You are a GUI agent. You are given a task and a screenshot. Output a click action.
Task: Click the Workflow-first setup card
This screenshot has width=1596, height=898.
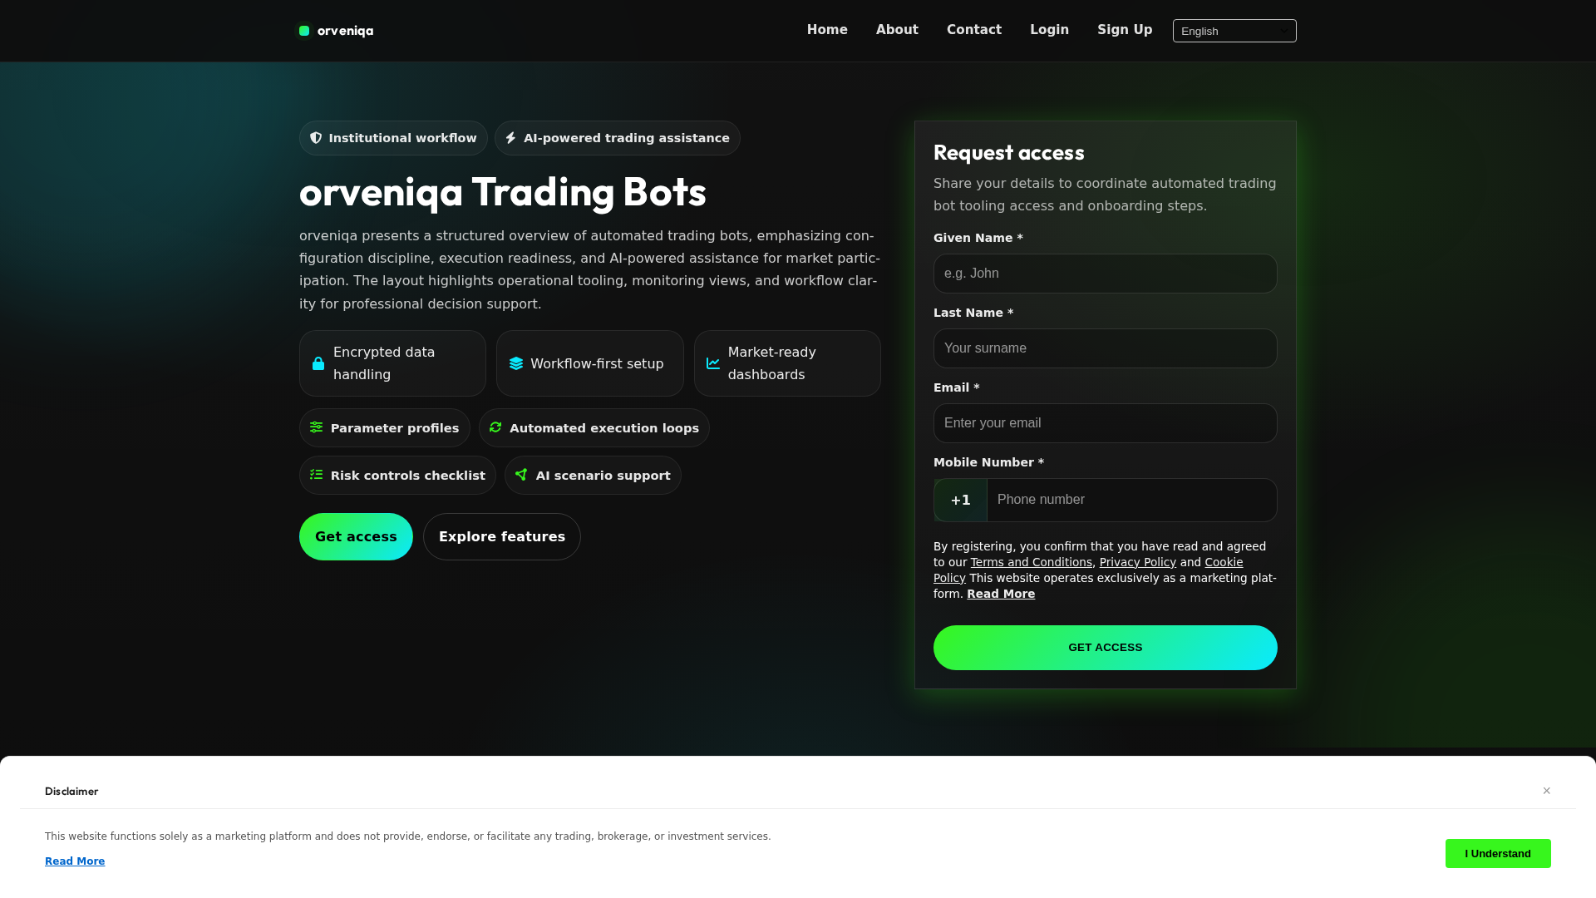[590, 363]
